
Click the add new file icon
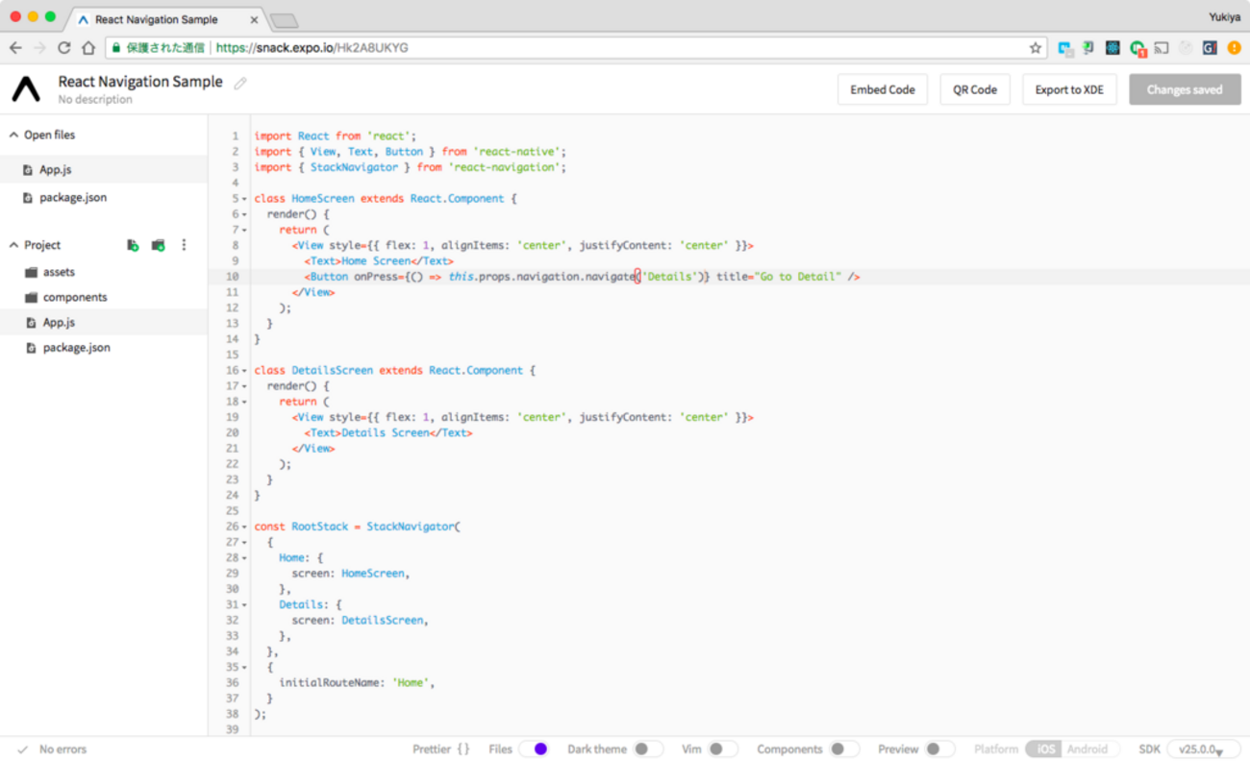pyautogui.click(x=133, y=245)
